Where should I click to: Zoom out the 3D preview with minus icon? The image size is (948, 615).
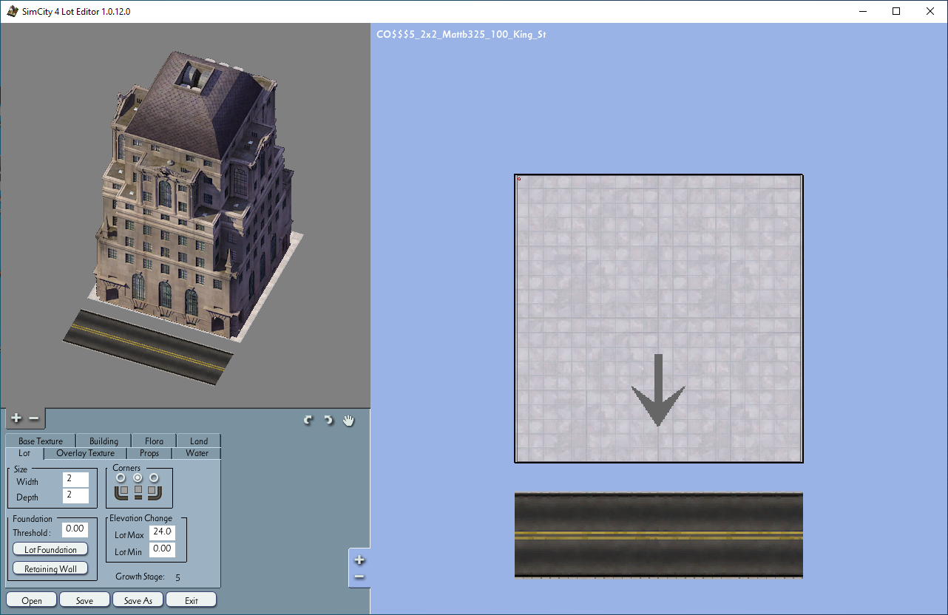[x=34, y=418]
